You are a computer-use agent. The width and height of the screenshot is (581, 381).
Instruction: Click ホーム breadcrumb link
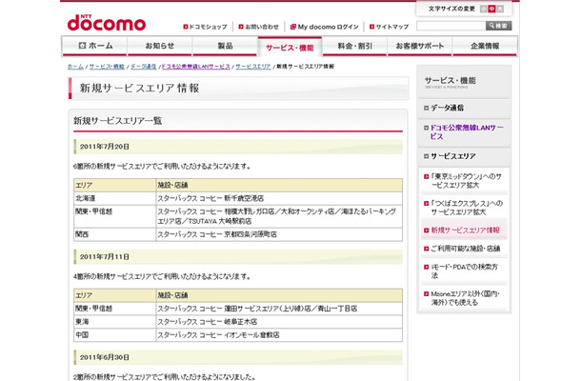pos(75,67)
